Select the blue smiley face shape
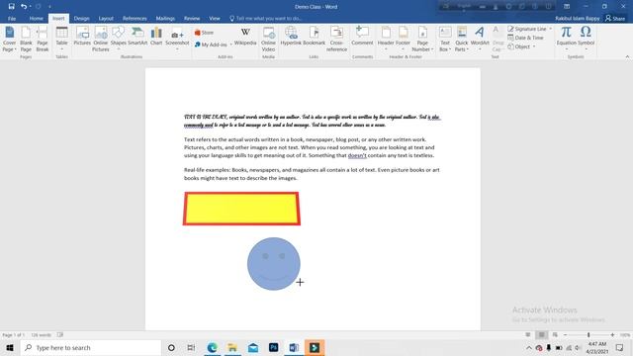633x356 pixels. point(274,264)
